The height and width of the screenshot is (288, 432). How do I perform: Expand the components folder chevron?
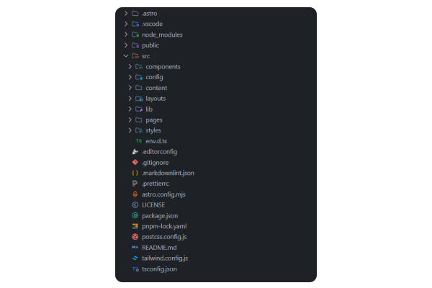[130, 67]
